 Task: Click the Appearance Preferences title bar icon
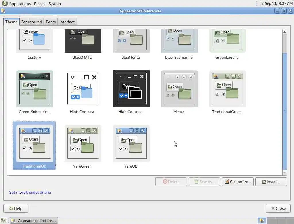click(3, 11)
